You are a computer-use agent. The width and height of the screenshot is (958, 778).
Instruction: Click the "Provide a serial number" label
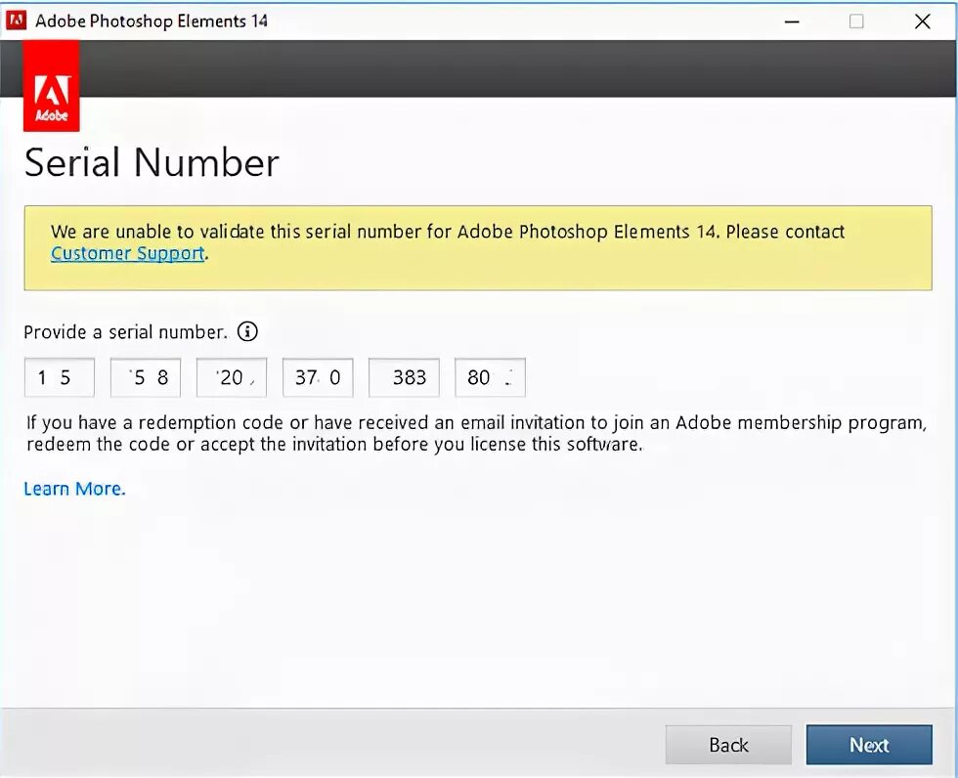(x=125, y=332)
